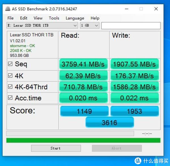This screenshot has height=166, width=170.
Task: Click the greyed Abort button
Action: [117, 148]
